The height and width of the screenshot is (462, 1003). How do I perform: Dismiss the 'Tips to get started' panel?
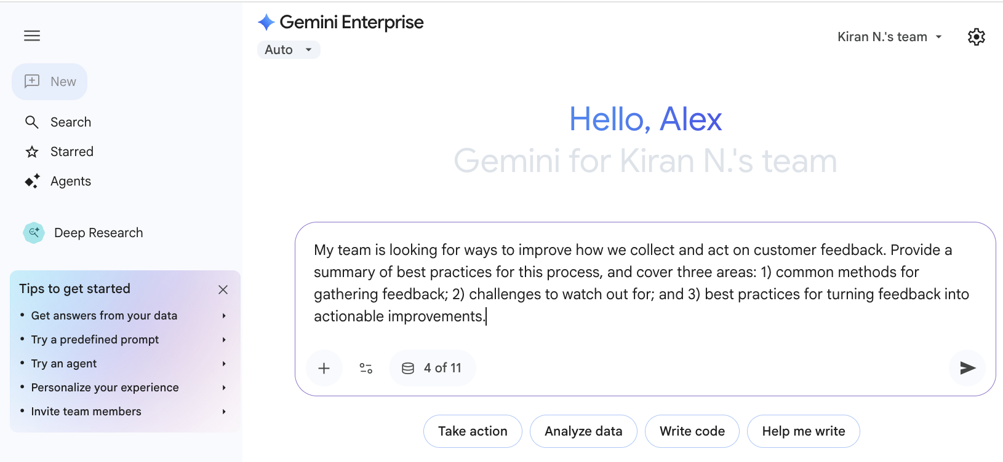coord(223,289)
